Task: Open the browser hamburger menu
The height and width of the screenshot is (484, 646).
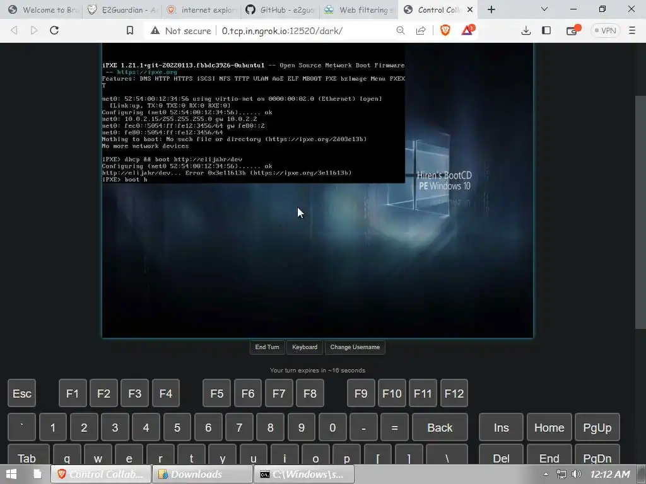Action: click(632, 30)
